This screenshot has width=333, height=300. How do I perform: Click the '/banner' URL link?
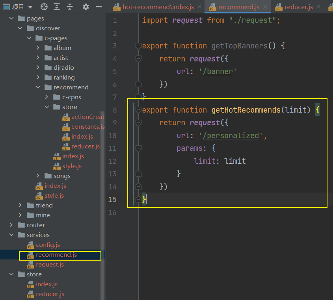coord(218,72)
